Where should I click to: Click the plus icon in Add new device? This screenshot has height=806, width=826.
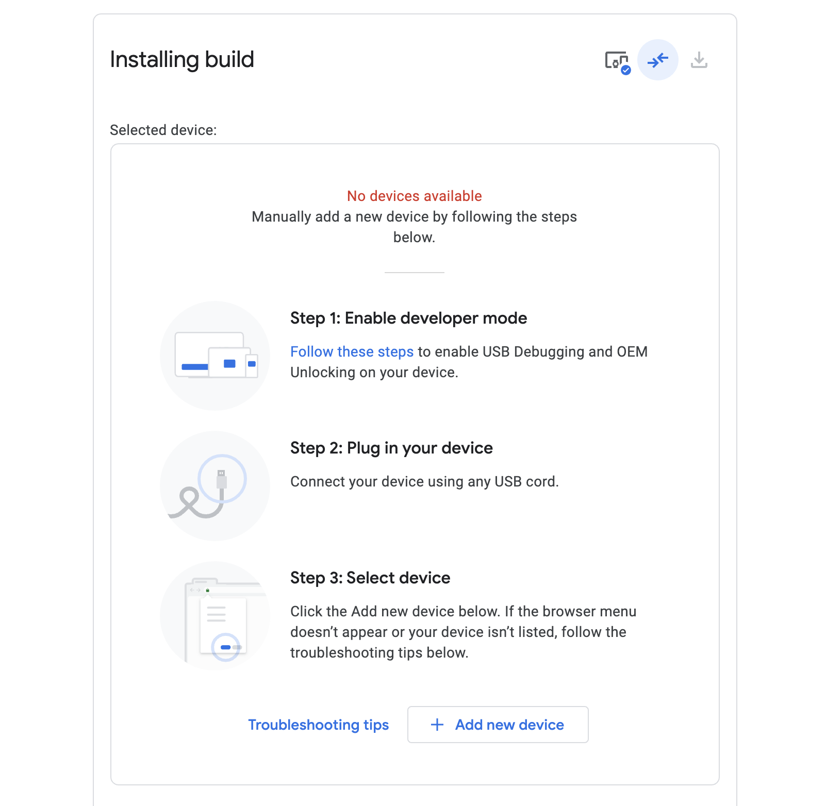437,725
